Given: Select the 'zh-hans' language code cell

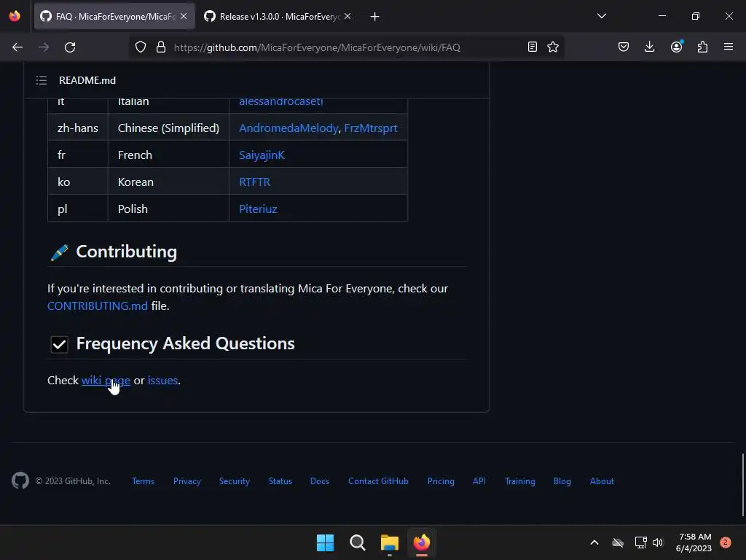Looking at the screenshot, I should coord(77,128).
